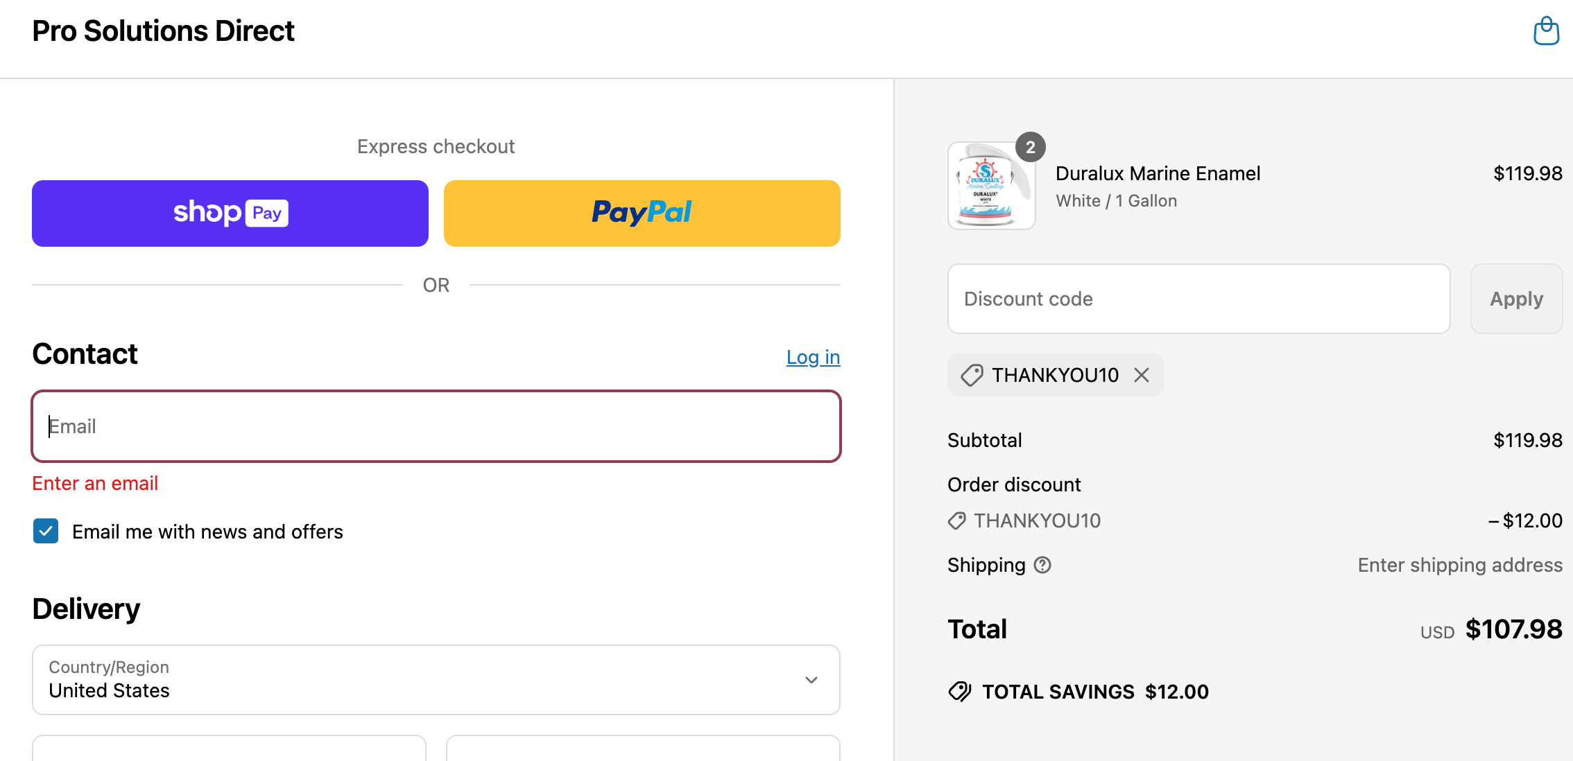This screenshot has height=761, width=1573.
Task: Click the Duralux Marine Enamel product name
Action: (1158, 173)
